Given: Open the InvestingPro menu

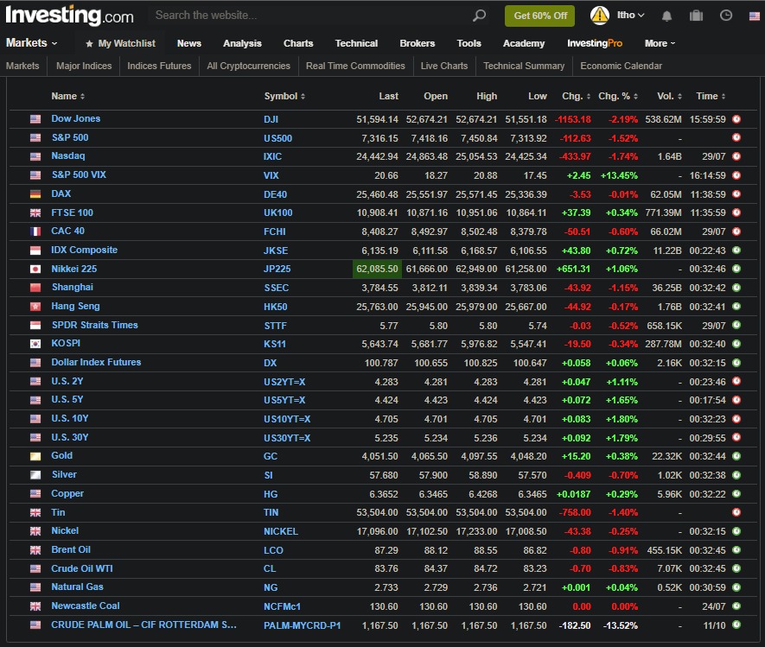Looking at the screenshot, I should [595, 43].
